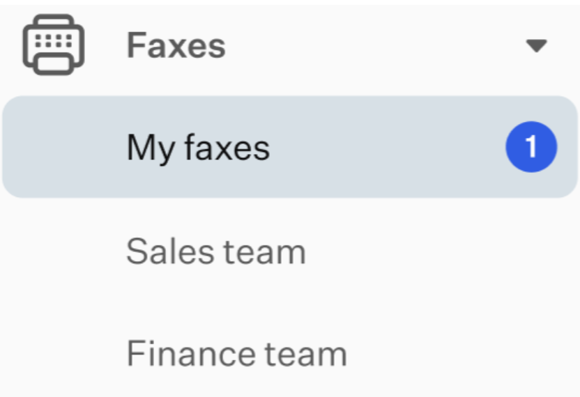
Task: Select the fax device glyph in sidebar
Action: pyautogui.click(x=54, y=45)
